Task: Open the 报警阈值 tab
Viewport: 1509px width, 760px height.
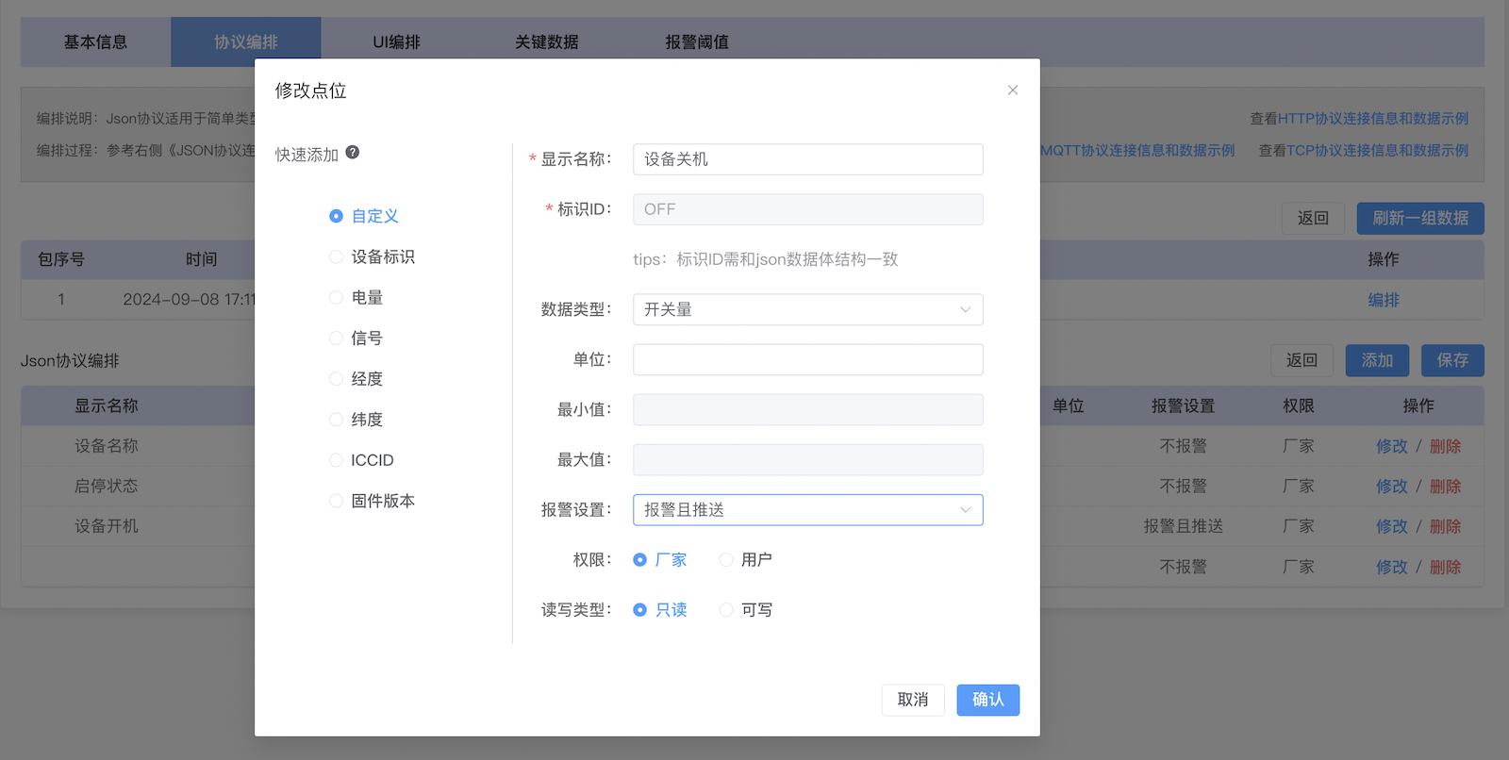Action: tap(697, 41)
